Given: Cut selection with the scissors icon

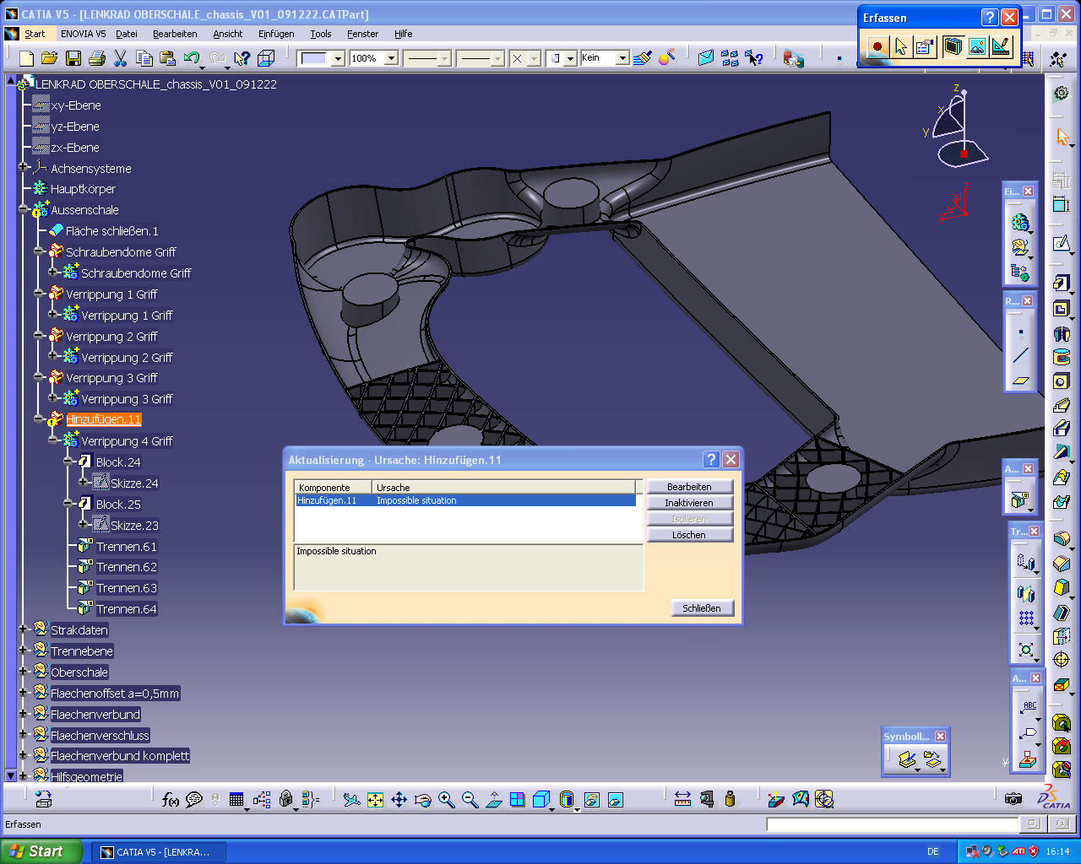Looking at the screenshot, I should coord(120,58).
